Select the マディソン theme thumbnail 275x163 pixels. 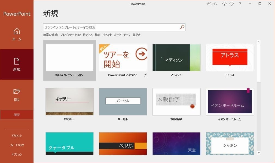[x=176, y=58]
